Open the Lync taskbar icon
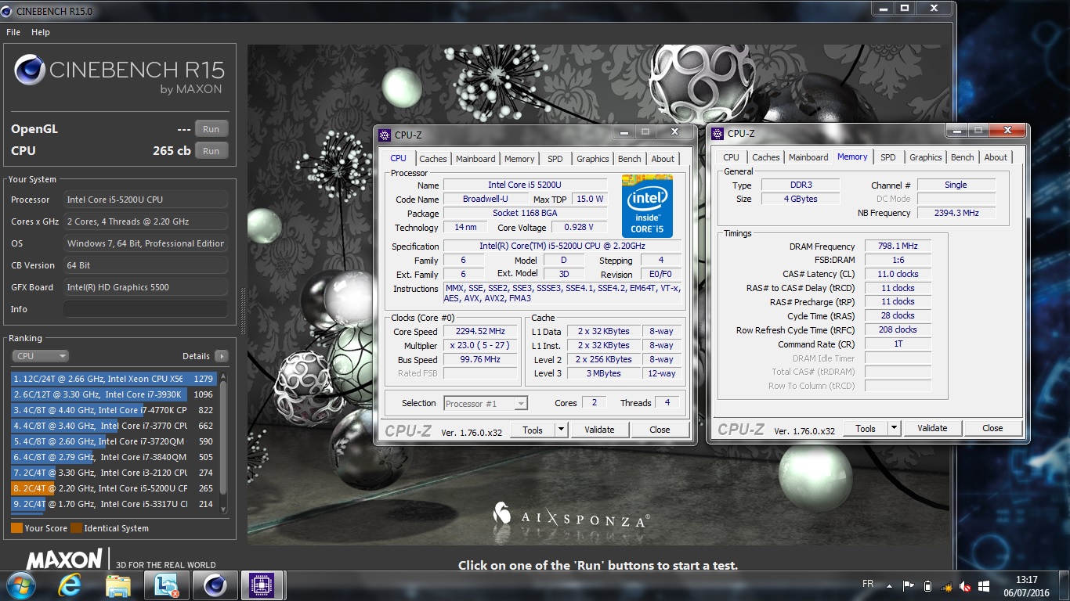1070x601 pixels. tap(167, 585)
